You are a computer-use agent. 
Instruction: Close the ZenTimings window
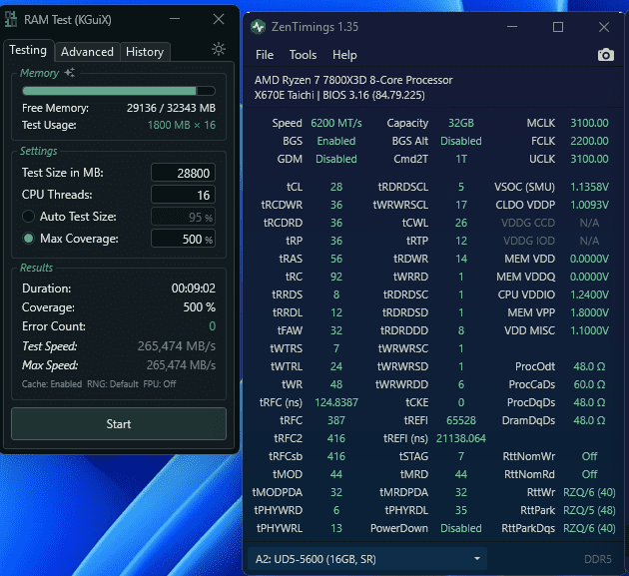point(604,27)
